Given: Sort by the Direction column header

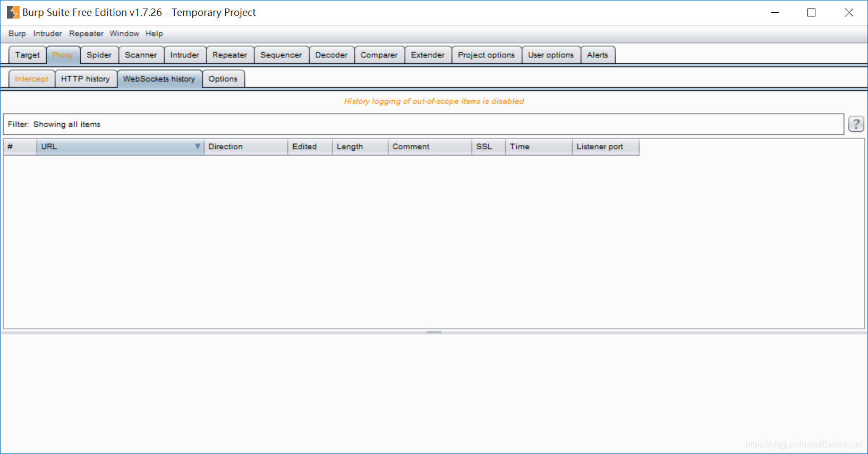Looking at the screenshot, I should (246, 147).
